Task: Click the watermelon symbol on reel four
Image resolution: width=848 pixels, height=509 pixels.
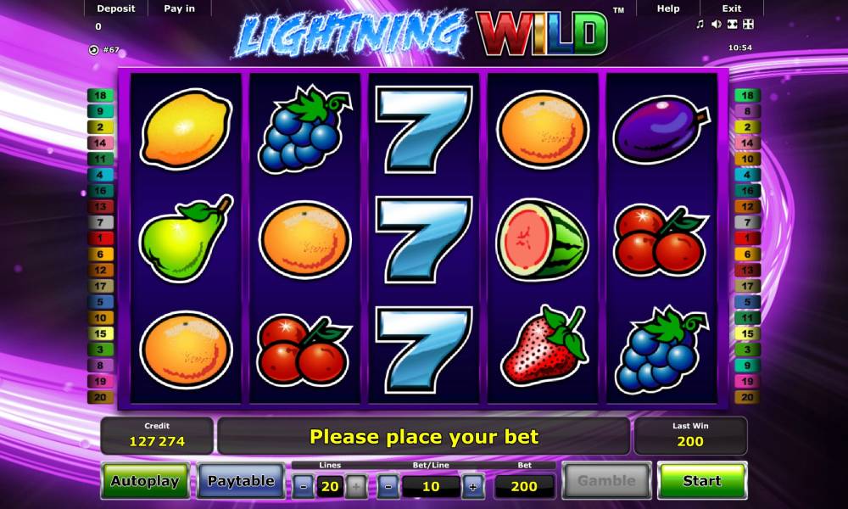Action: click(541, 239)
